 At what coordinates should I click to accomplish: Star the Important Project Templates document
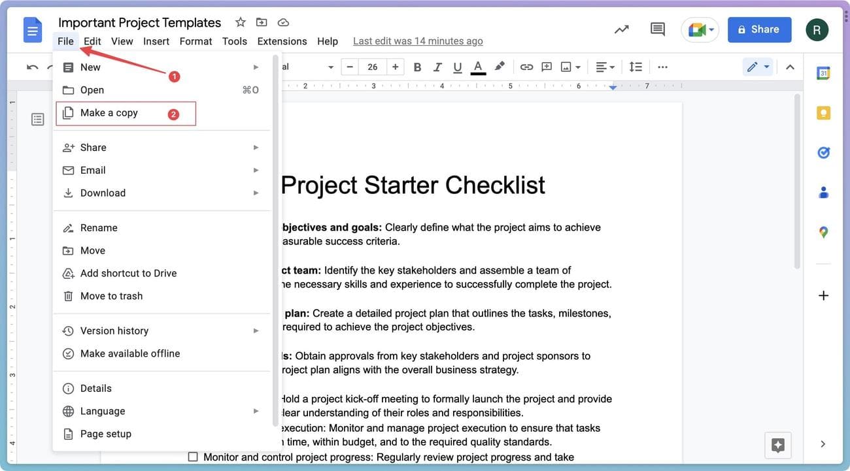[x=241, y=22]
